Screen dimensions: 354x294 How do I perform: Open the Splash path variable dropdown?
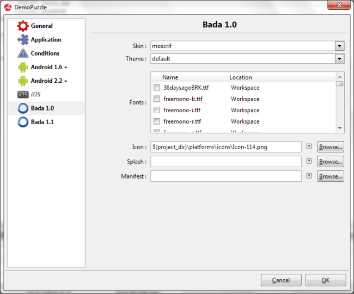point(309,161)
